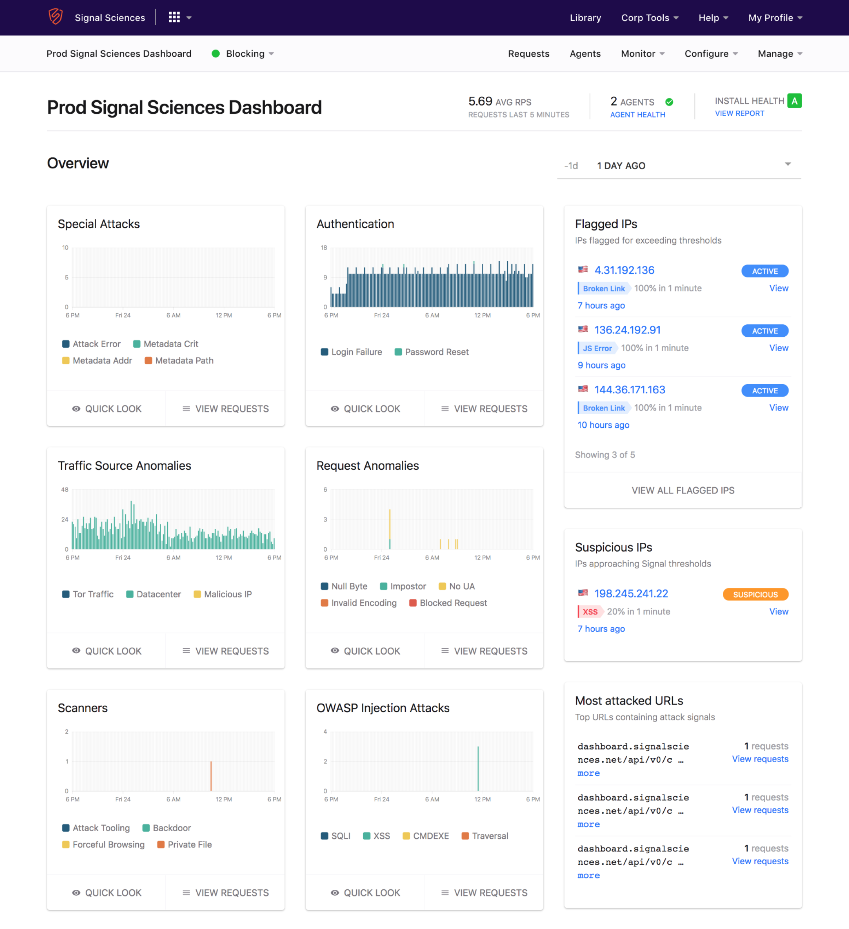Switch to the Requests section
This screenshot has height=929, width=849.
pyautogui.click(x=529, y=53)
